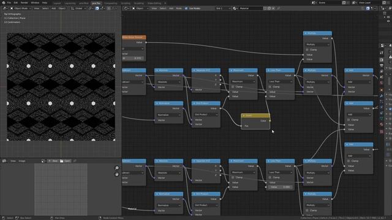Screen dimensions: 392x220
Task: Toggle the first eye visibility icon in the outliner
Action: click(388, 17)
